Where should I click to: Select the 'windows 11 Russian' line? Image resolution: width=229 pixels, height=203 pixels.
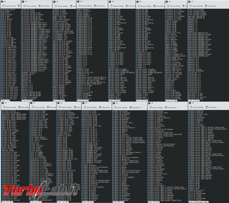[155, 111]
